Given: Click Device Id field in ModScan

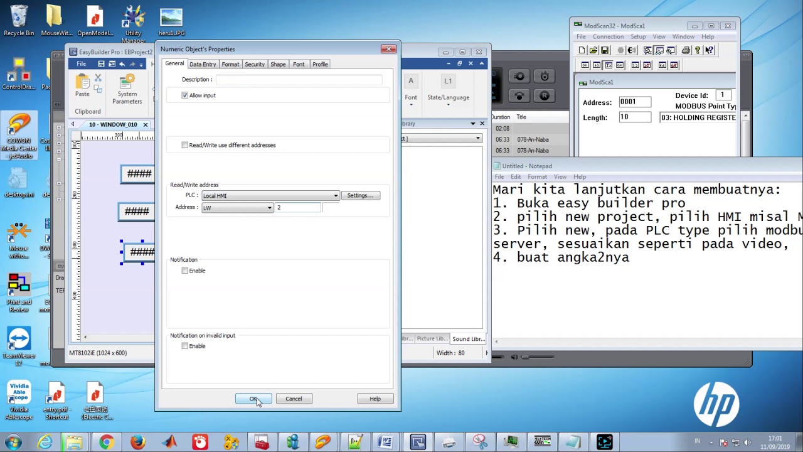Looking at the screenshot, I should point(725,95).
